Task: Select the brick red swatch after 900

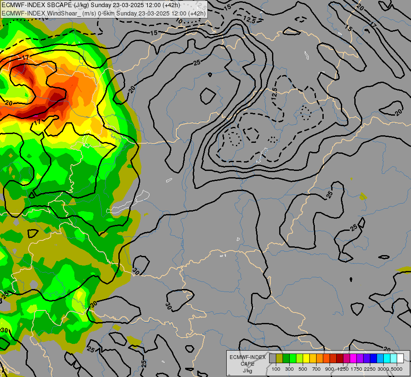Action: pos(333,358)
